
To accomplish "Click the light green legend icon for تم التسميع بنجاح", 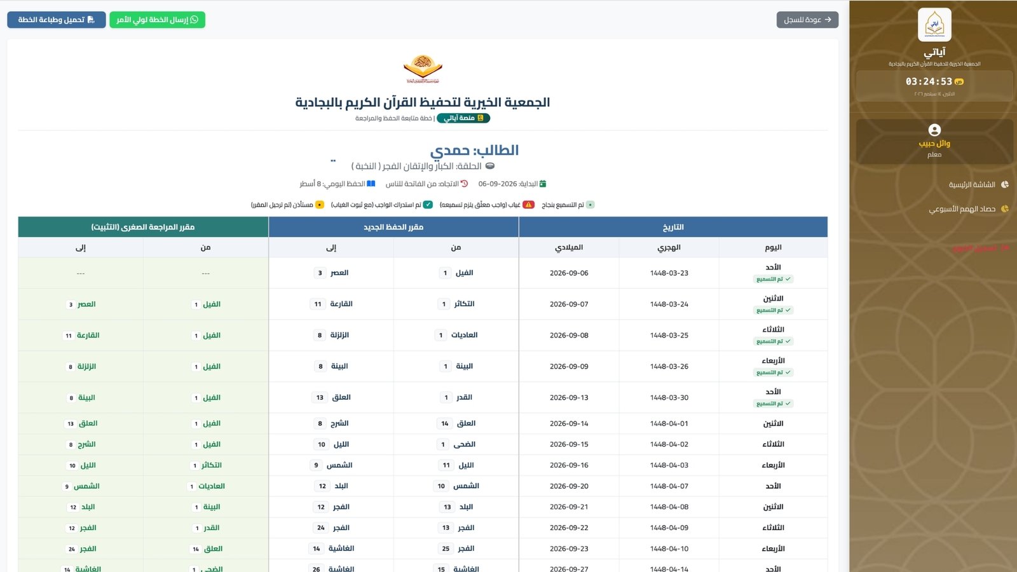I will click(590, 205).
